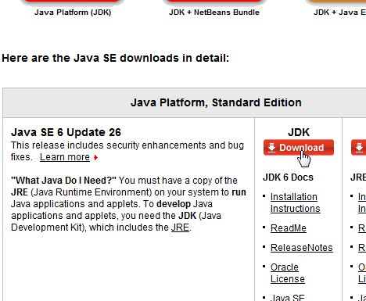366x301 pixels.
Task: Open the JDK Oracle License link
Action: [288, 273]
